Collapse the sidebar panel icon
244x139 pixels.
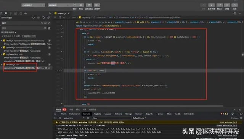[50, 13]
